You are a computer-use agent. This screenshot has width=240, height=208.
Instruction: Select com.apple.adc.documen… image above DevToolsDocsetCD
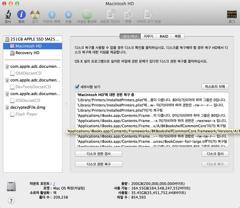point(33,80)
